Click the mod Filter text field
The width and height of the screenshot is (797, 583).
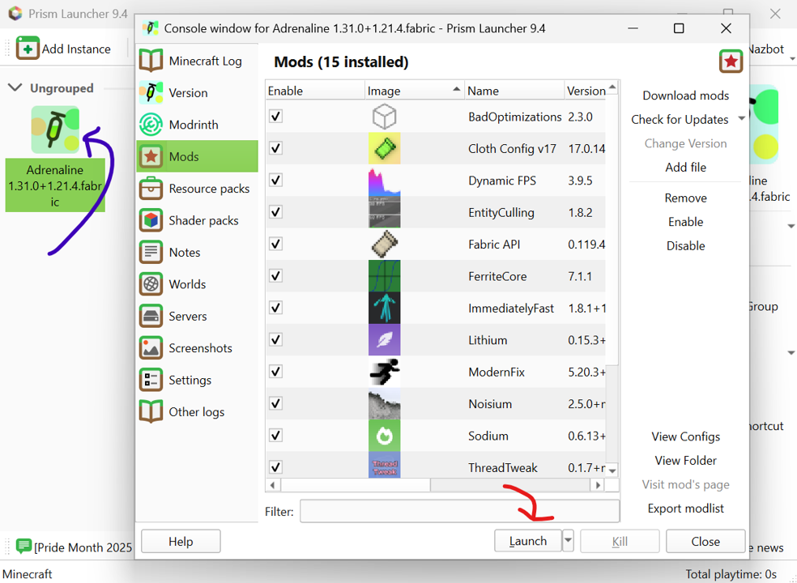click(459, 511)
